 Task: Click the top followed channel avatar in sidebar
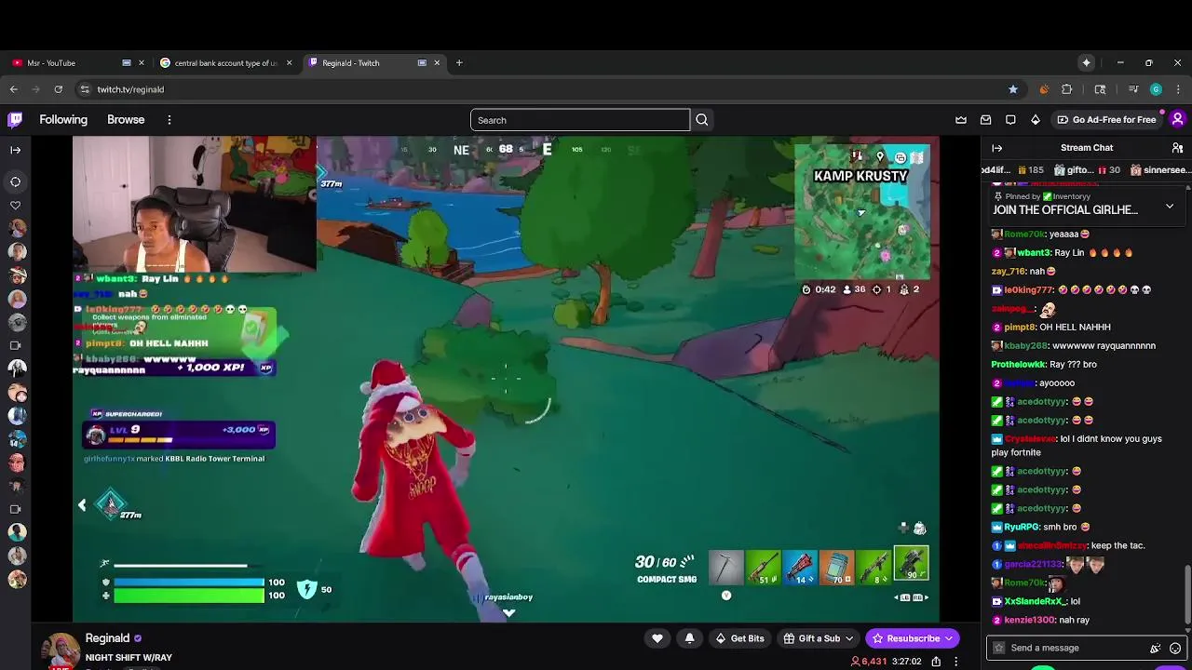pos(17,229)
